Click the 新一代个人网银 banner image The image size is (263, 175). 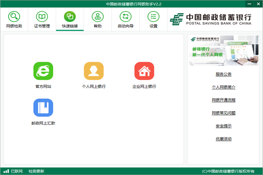coord(224,50)
